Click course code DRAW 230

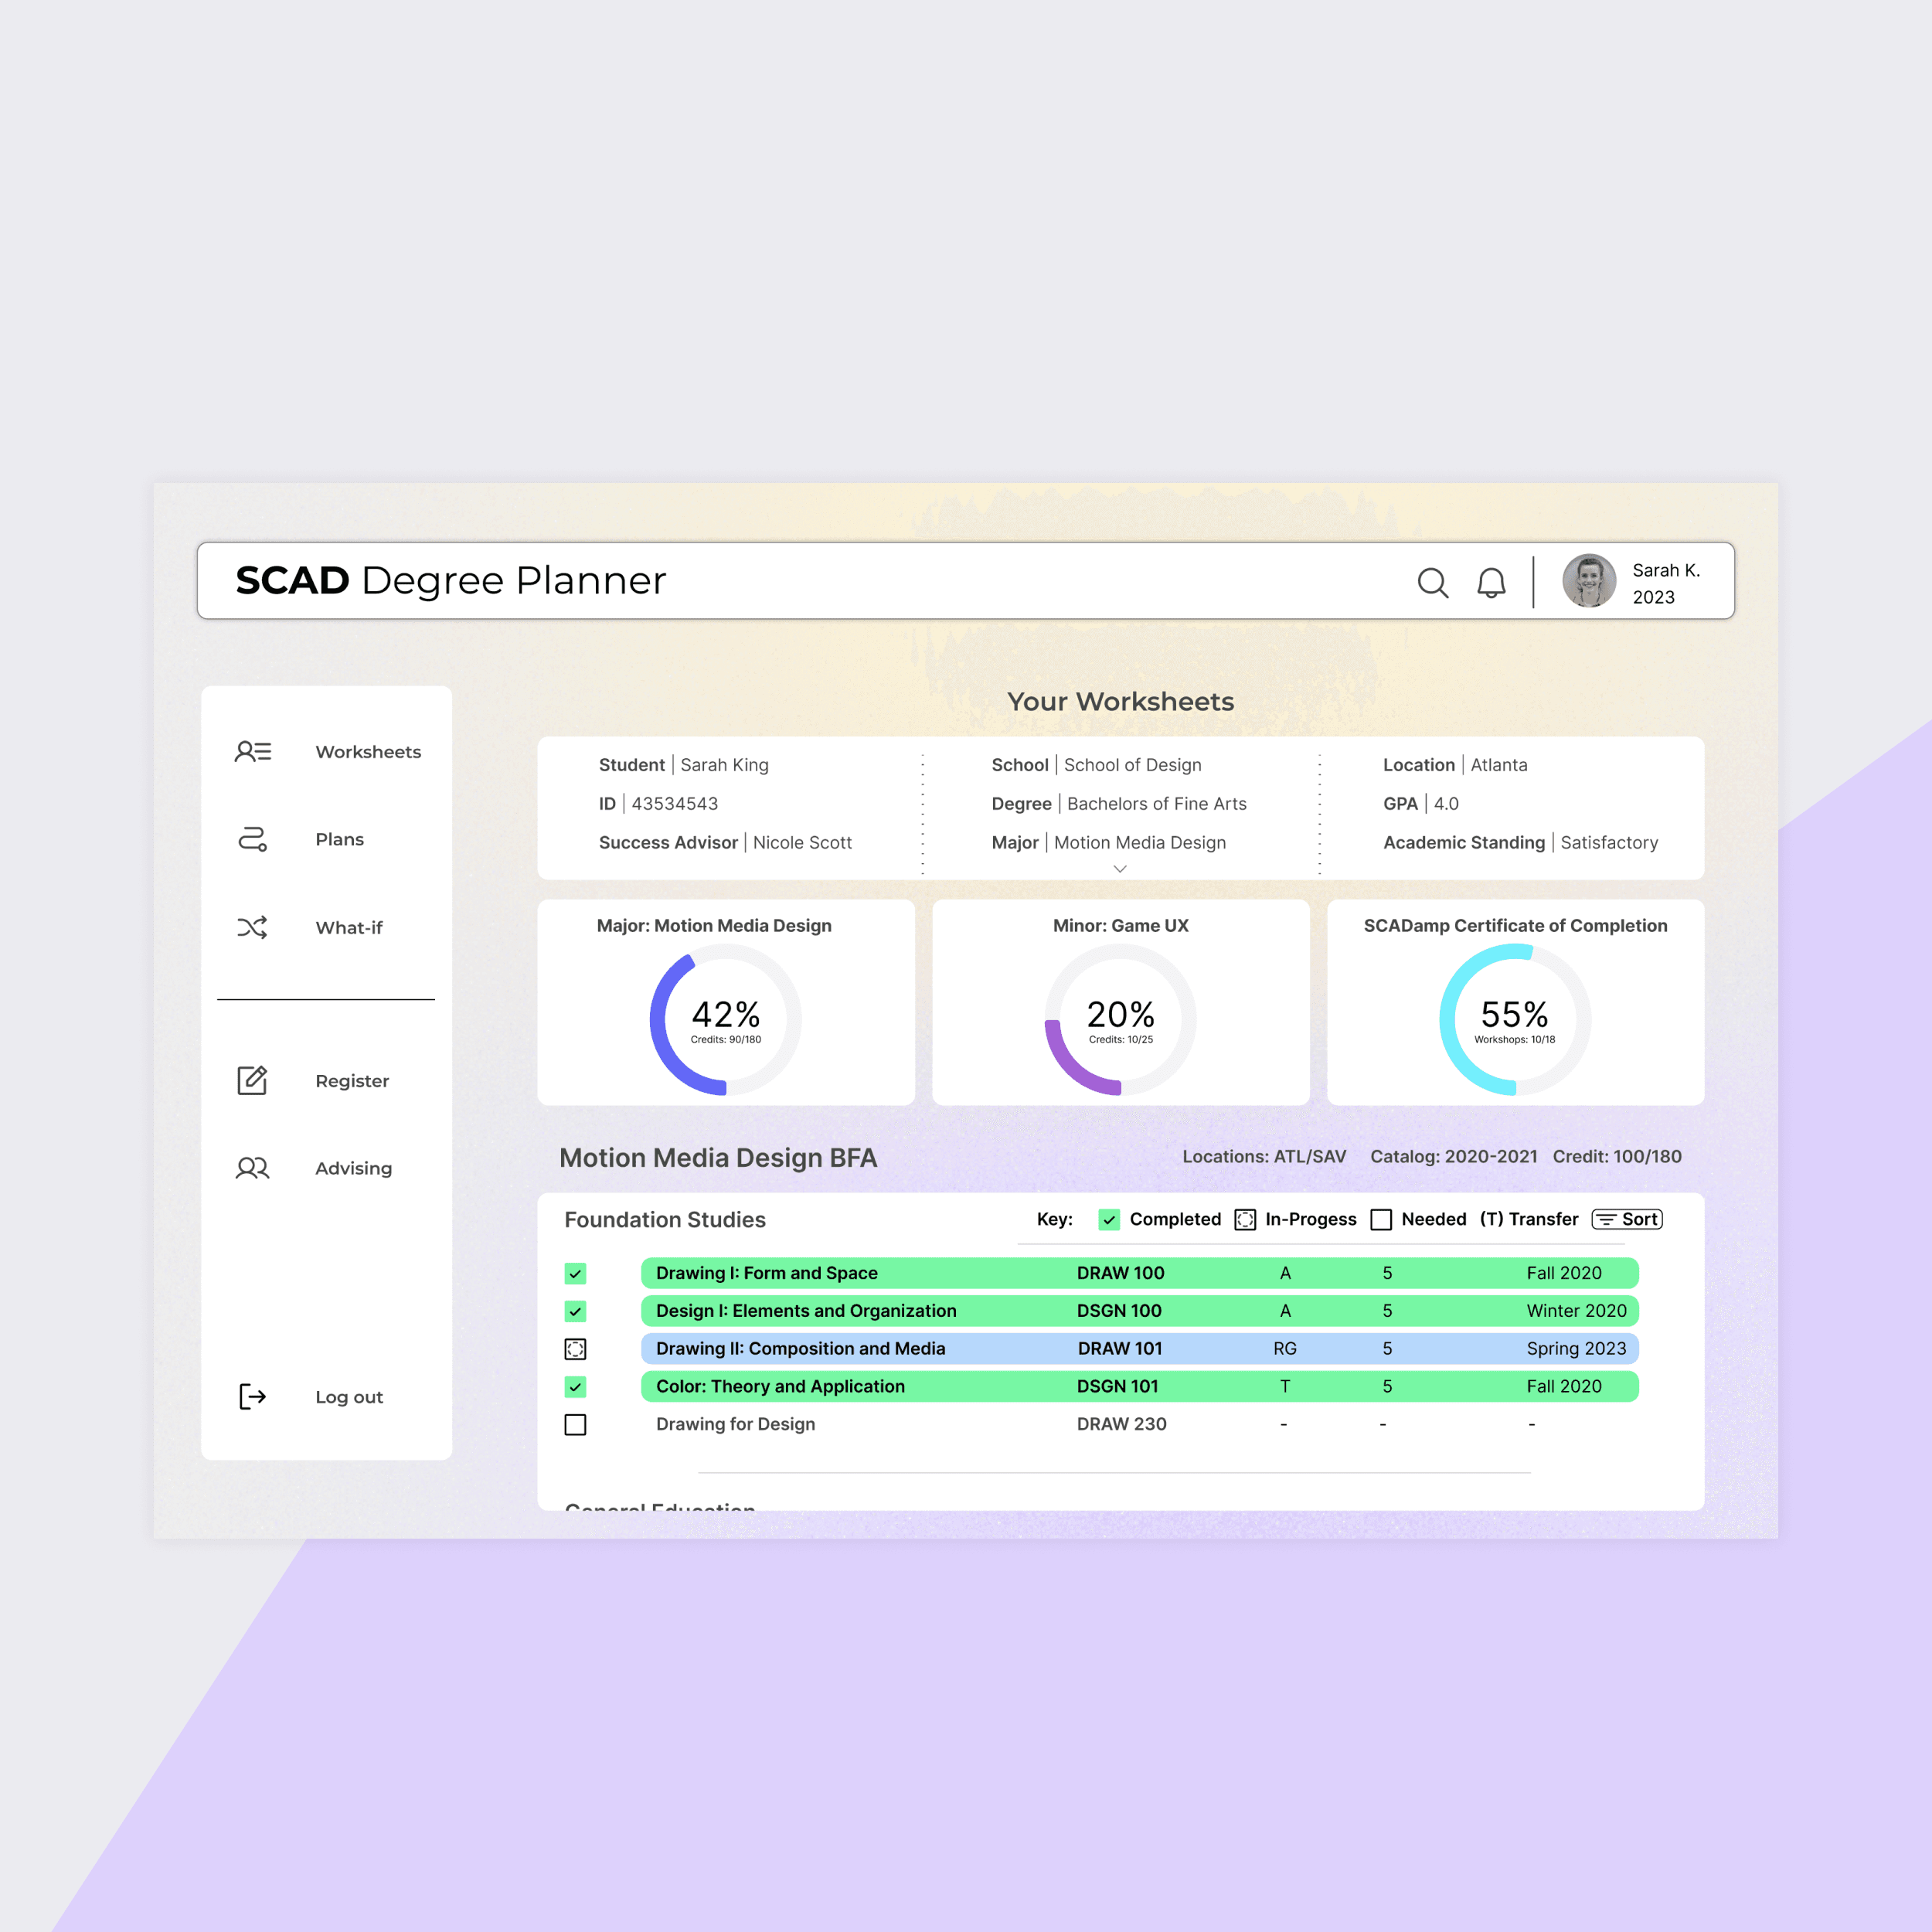[1121, 1424]
